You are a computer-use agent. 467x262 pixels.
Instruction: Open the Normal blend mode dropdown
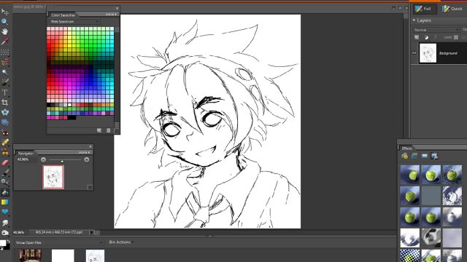pyautogui.click(x=436, y=30)
